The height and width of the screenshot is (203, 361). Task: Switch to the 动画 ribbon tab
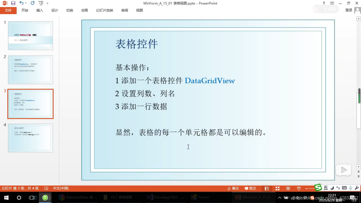85,10
